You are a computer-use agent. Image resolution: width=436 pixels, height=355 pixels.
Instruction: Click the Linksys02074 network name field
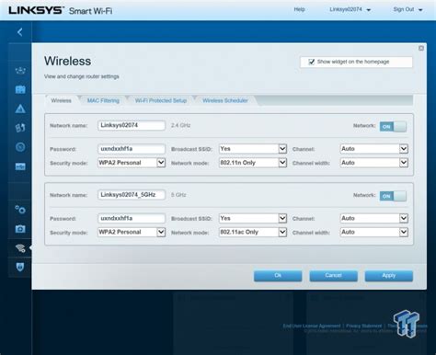point(132,125)
